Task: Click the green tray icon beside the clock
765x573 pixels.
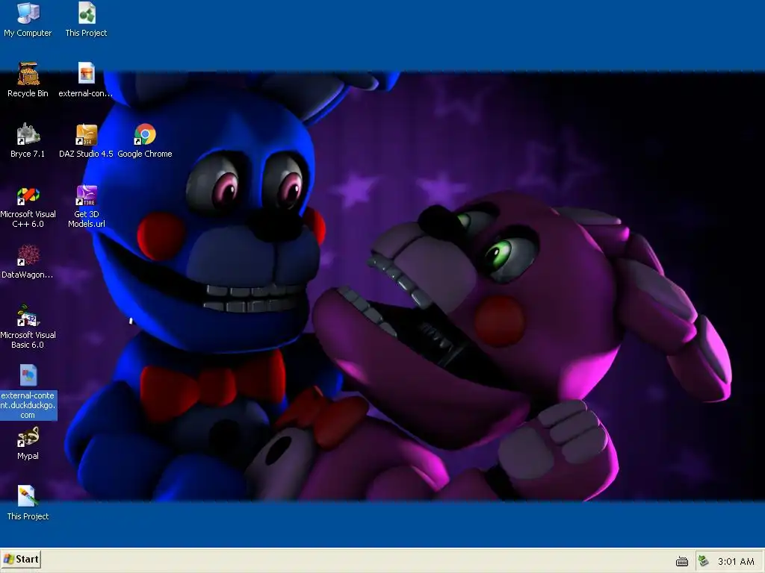Action: (x=704, y=561)
